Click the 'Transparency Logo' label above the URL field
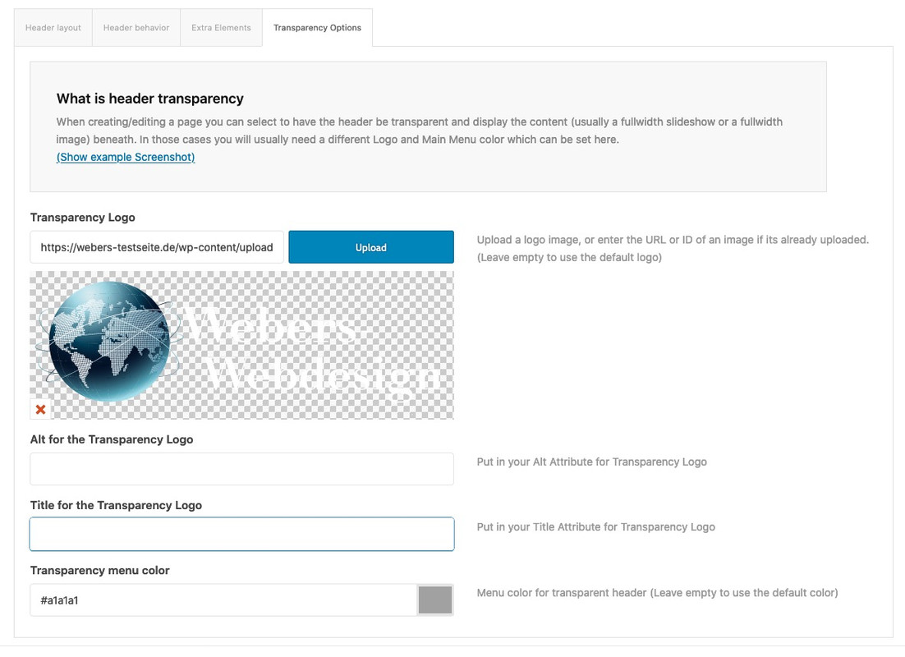This screenshot has width=905, height=657. (x=83, y=218)
